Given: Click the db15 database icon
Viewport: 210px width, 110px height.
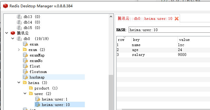Looking at the screenshot, I should point(19,28).
